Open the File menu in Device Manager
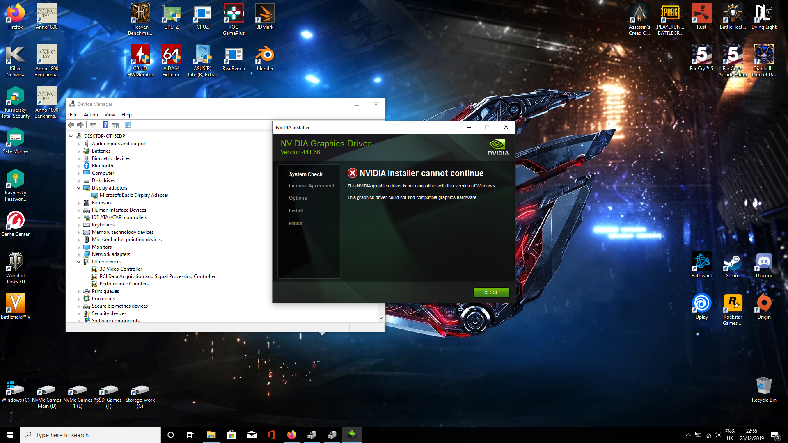The height and width of the screenshot is (443, 788). tap(73, 115)
